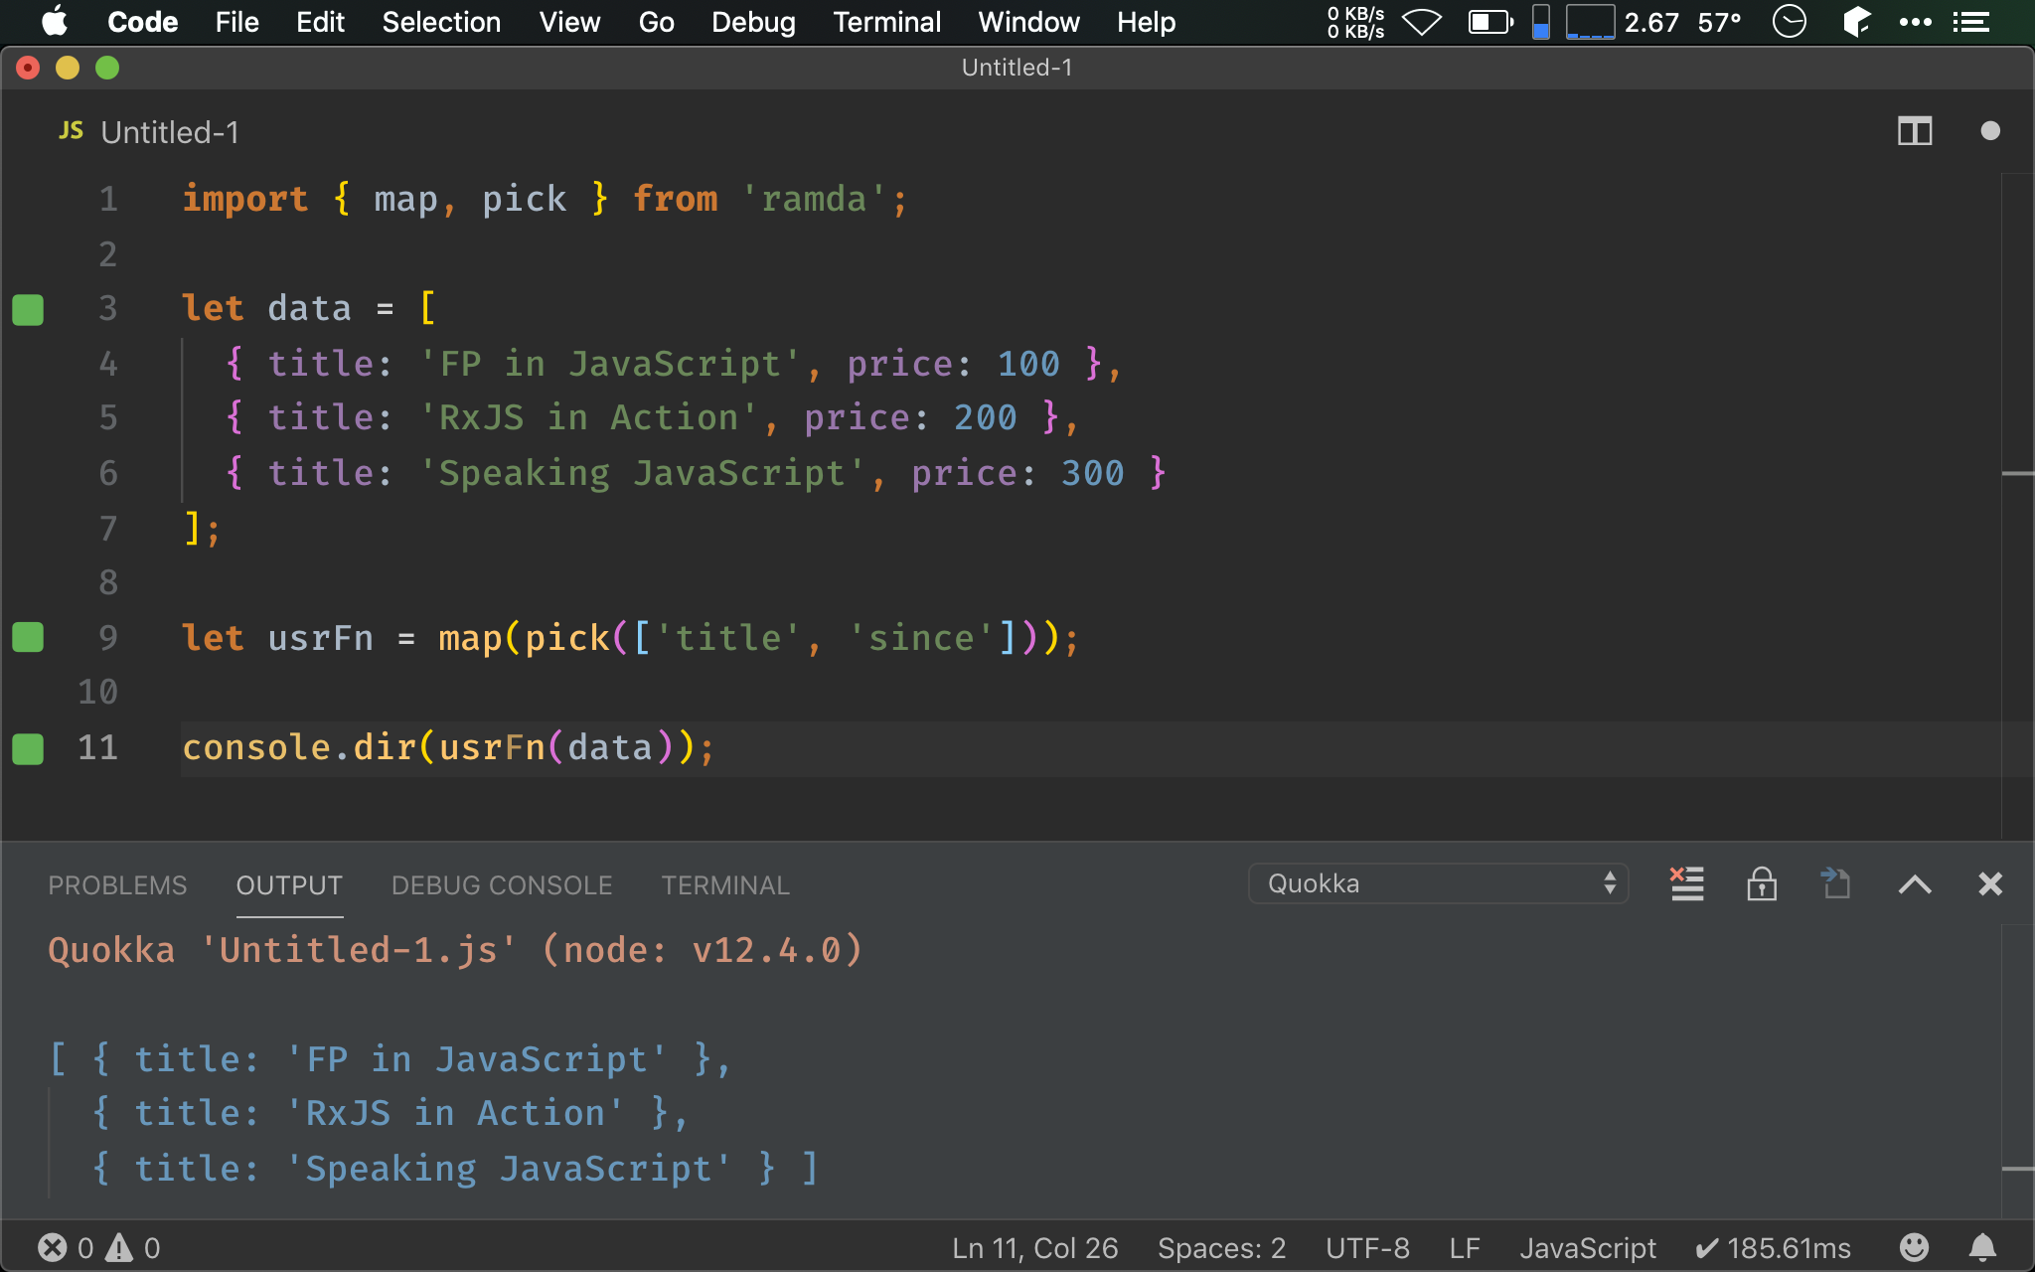
Task: Open output log in editor icon
Action: (x=1835, y=883)
